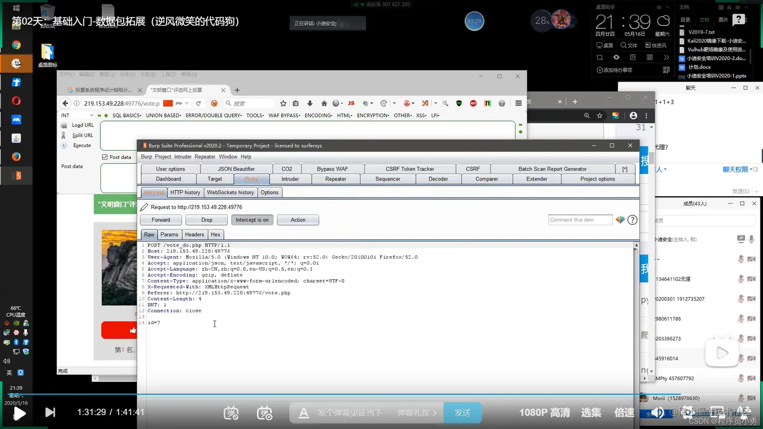Expand the ENCRYPTION dropdown in HackBar
This screenshot has width=763, height=429.
click(x=373, y=115)
